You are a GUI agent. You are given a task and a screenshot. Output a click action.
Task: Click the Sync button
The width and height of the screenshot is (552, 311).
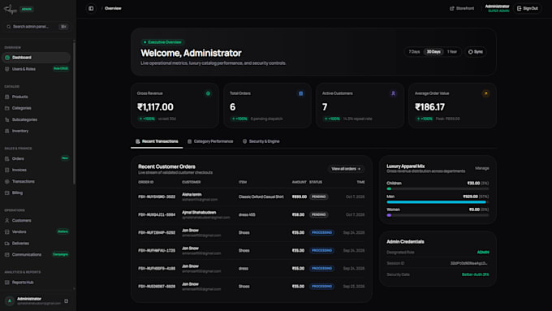coord(475,52)
